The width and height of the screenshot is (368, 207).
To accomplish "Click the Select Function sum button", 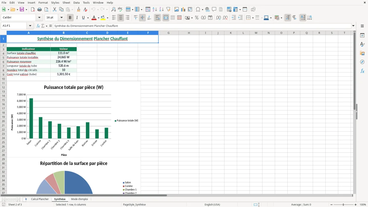I will tap(43, 26).
